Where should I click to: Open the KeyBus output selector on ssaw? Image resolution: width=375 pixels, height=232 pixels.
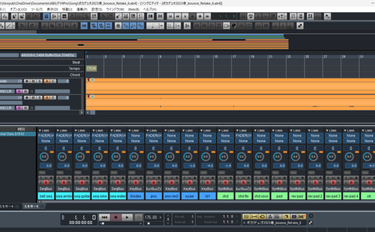pos(189,189)
